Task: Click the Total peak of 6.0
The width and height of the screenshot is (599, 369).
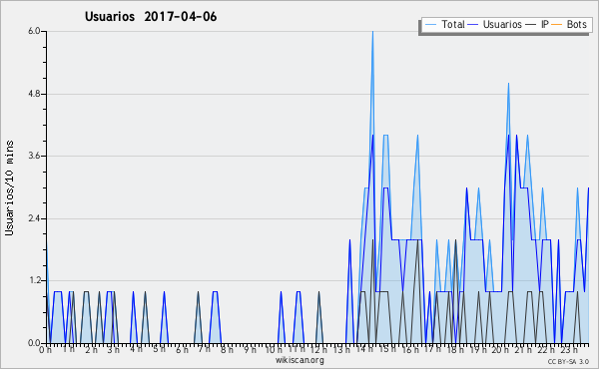Action: [x=372, y=32]
